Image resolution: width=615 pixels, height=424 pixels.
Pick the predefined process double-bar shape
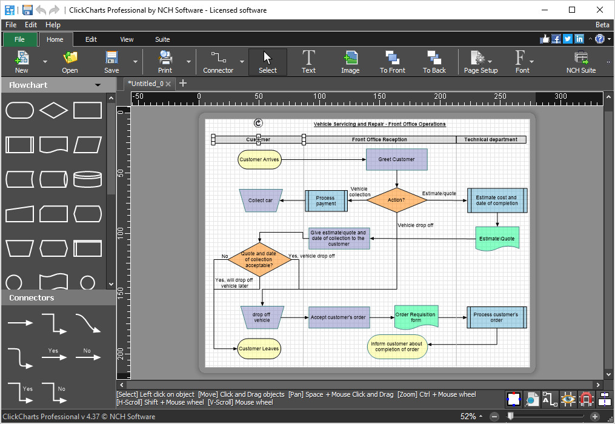tap(19, 145)
